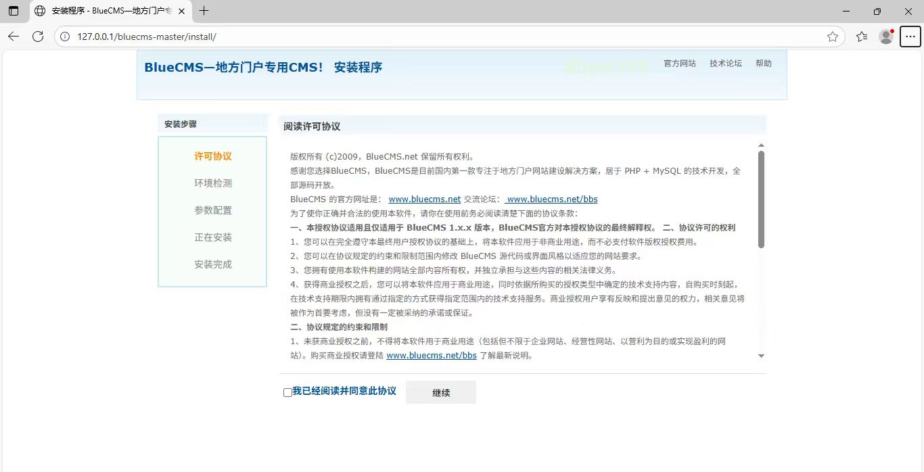Viewport: 924px width, 472px height.
Task: Click the license scrollbar down arrow
Action: [x=761, y=356]
